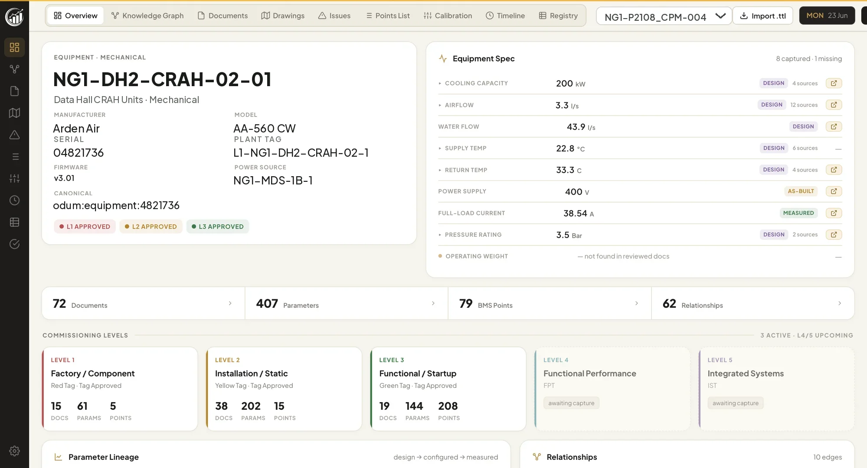Switch to the Timeline tab

(505, 16)
